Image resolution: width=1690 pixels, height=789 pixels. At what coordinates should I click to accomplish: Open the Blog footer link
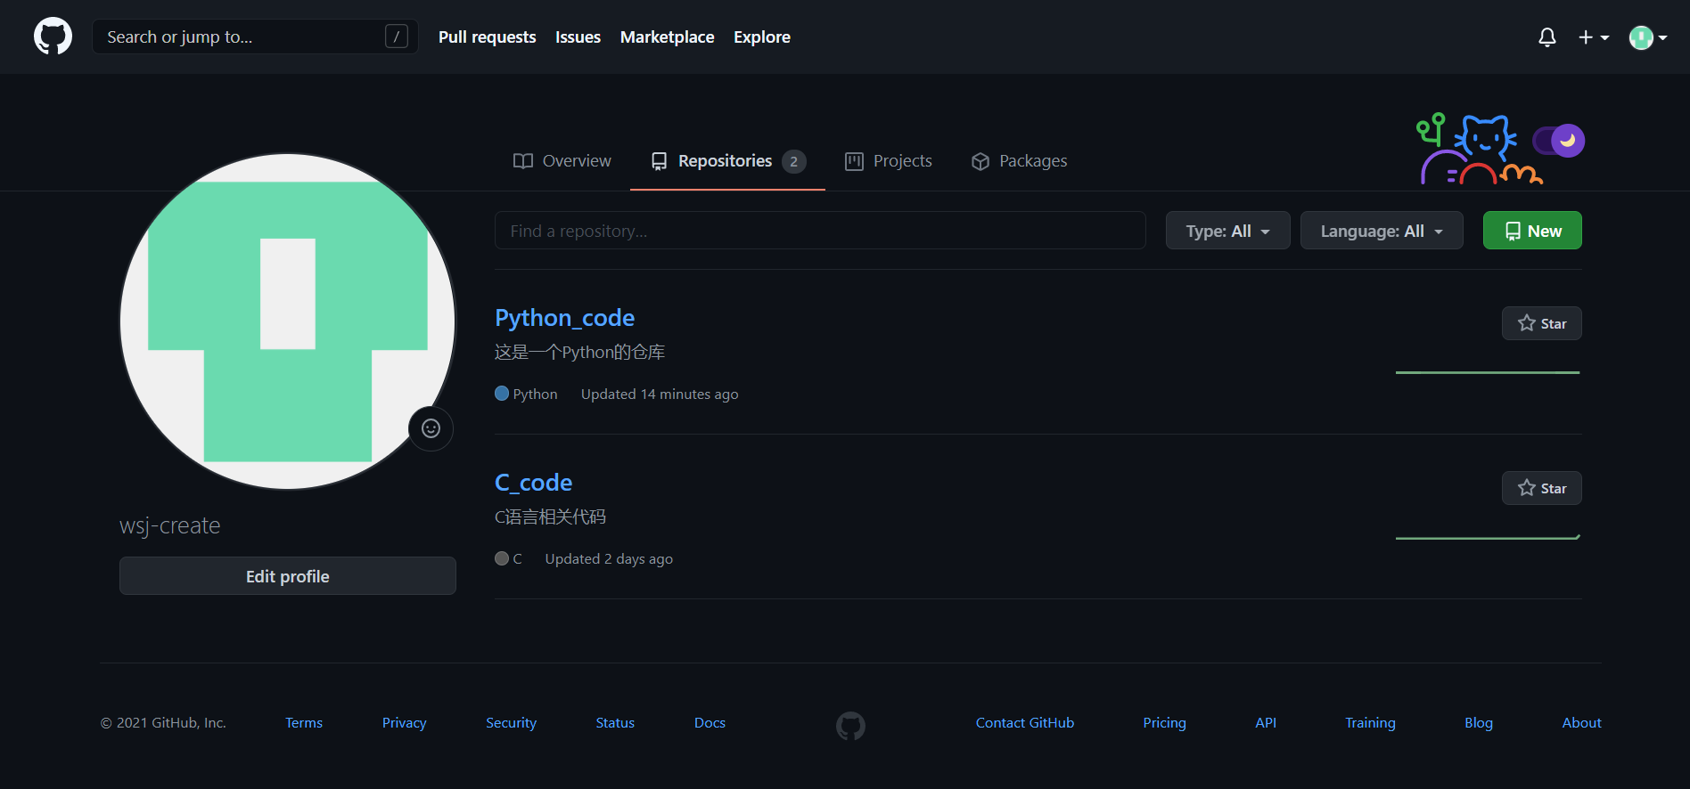point(1479,723)
